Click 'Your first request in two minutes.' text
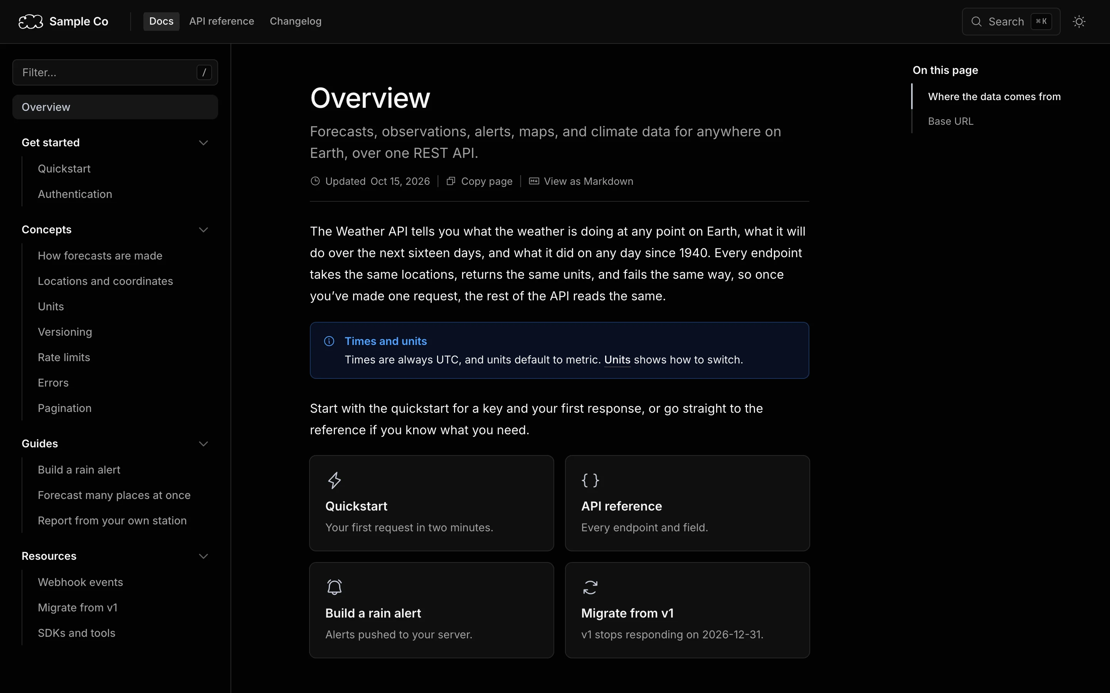Viewport: 1110px width, 693px height. 409,527
